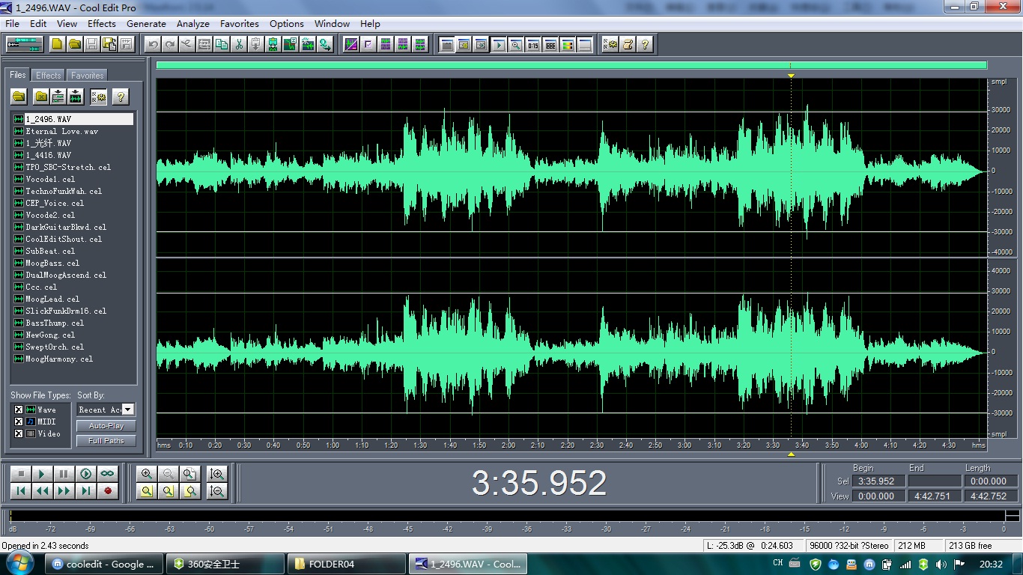Toggle Loop Play infinity button
This screenshot has height=575, width=1023.
108,474
